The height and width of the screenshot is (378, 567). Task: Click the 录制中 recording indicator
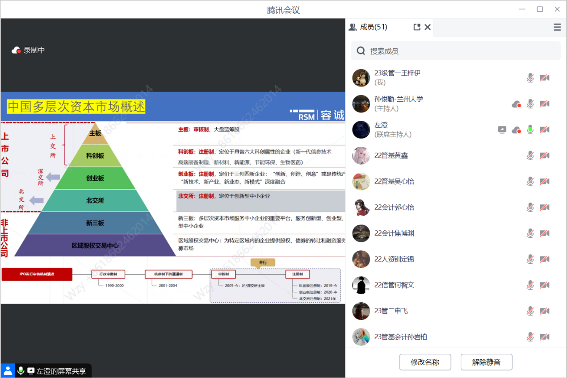[29, 50]
